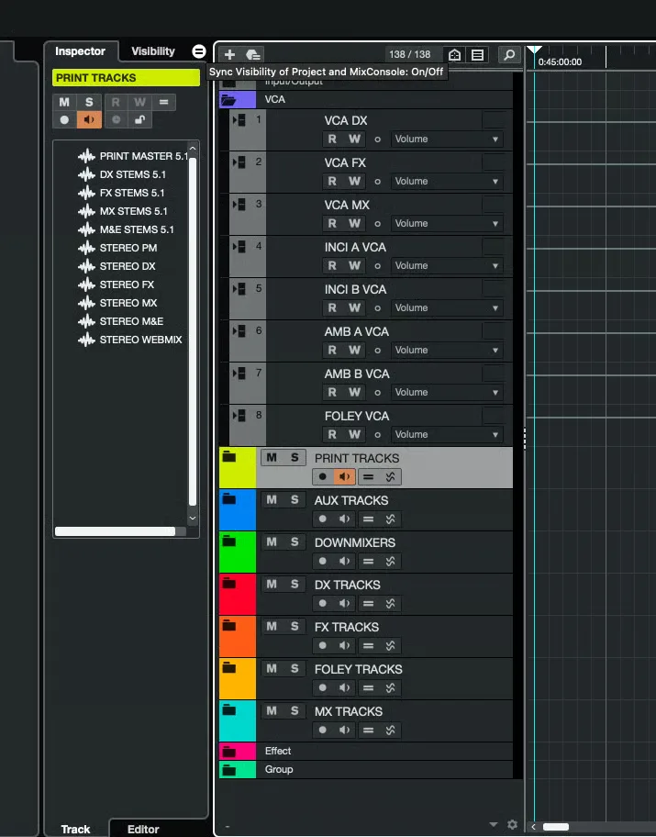This screenshot has height=837, width=656.
Task: Click the MX TRACKS folder icon
Action: point(229,710)
